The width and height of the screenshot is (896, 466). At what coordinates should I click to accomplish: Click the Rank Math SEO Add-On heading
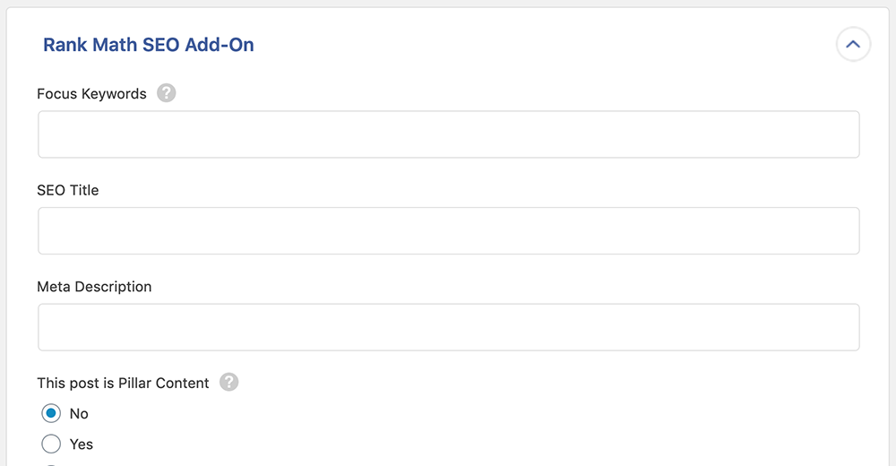(x=149, y=45)
